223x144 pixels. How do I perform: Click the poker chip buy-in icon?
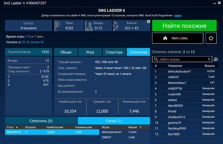point(115,26)
